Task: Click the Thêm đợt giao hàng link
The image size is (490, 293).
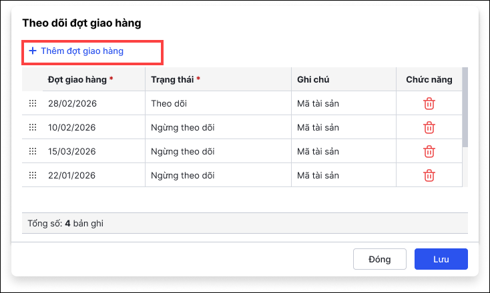Action: point(81,51)
